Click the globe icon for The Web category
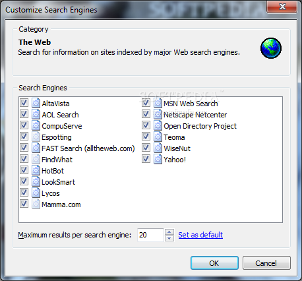The height and width of the screenshot is (281, 302). 271,48
